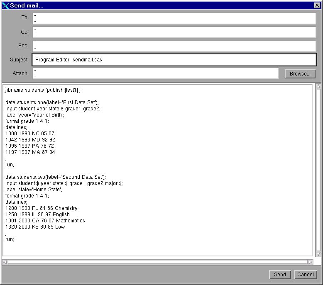Click the vertical scrollbar down arrow
The width and height of the screenshot is (323, 285).
(318, 254)
